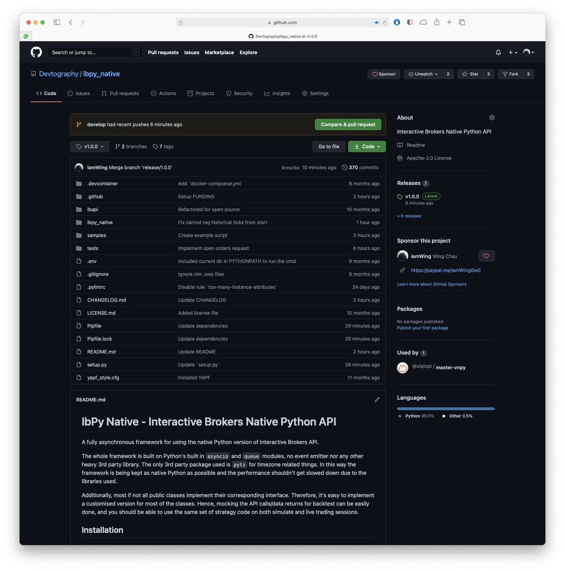Go back with Safari back arrow
Viewport: 565px width, 571px height.
point(71,22)
